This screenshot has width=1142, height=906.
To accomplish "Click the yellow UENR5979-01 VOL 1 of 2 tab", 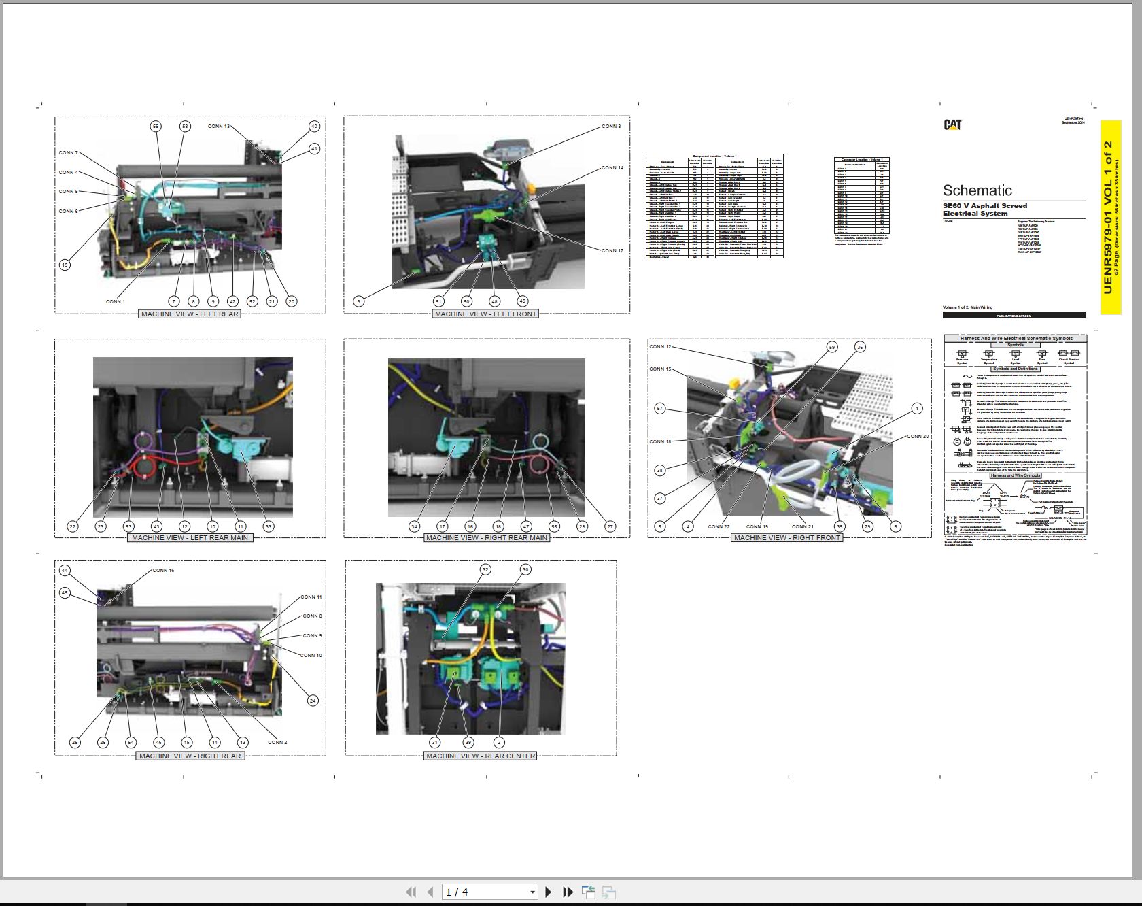I will (1110, 218).
